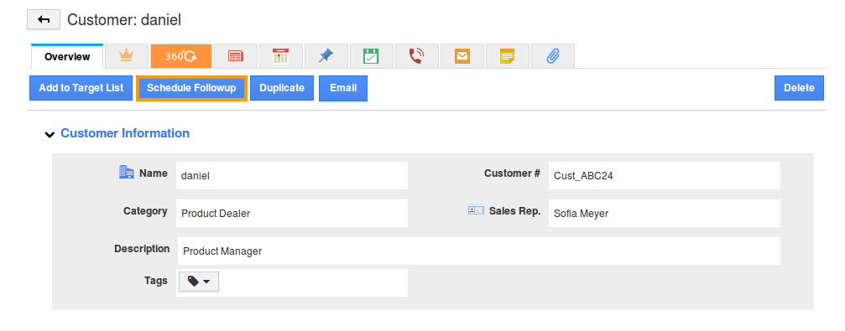This screenshot has width=845, height=331.
Task: Click the 'Customer #' field label
Action: tap(512, 173)
